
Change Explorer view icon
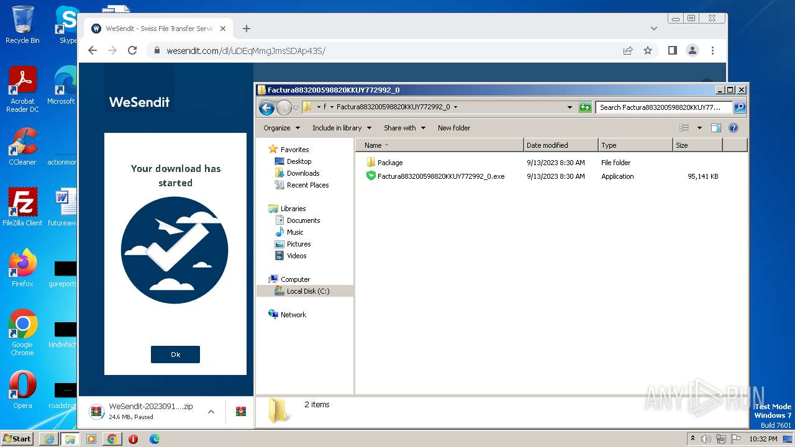tap(684, 128)
